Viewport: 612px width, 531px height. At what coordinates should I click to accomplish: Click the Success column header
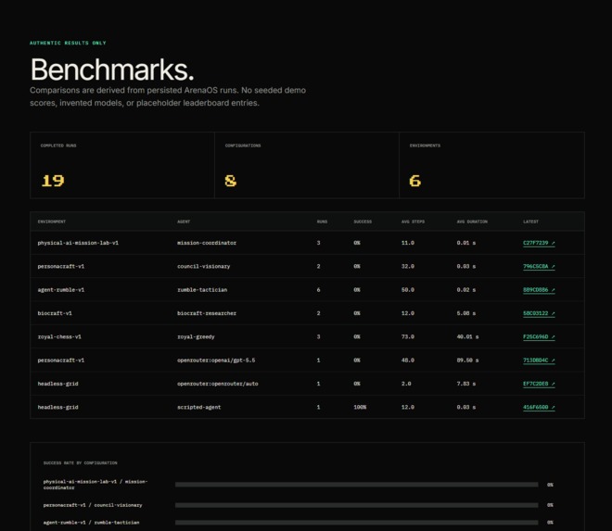pyautogui.click(x=363, y=221)
